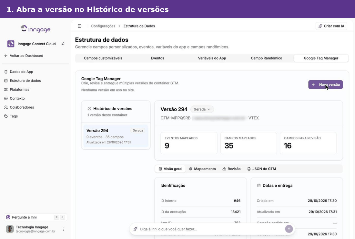This screenshot has height=239, width=355.
Task: Switch to Variáveis do App tab
Action: point(212,58)
